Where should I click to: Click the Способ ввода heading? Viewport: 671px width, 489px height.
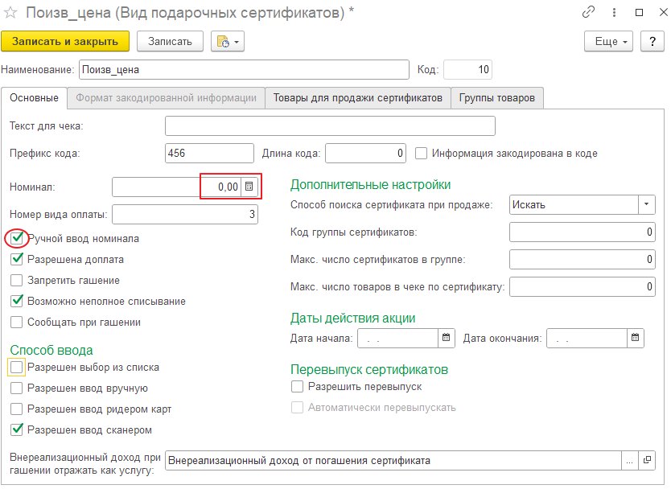click(x=51, y=350)
